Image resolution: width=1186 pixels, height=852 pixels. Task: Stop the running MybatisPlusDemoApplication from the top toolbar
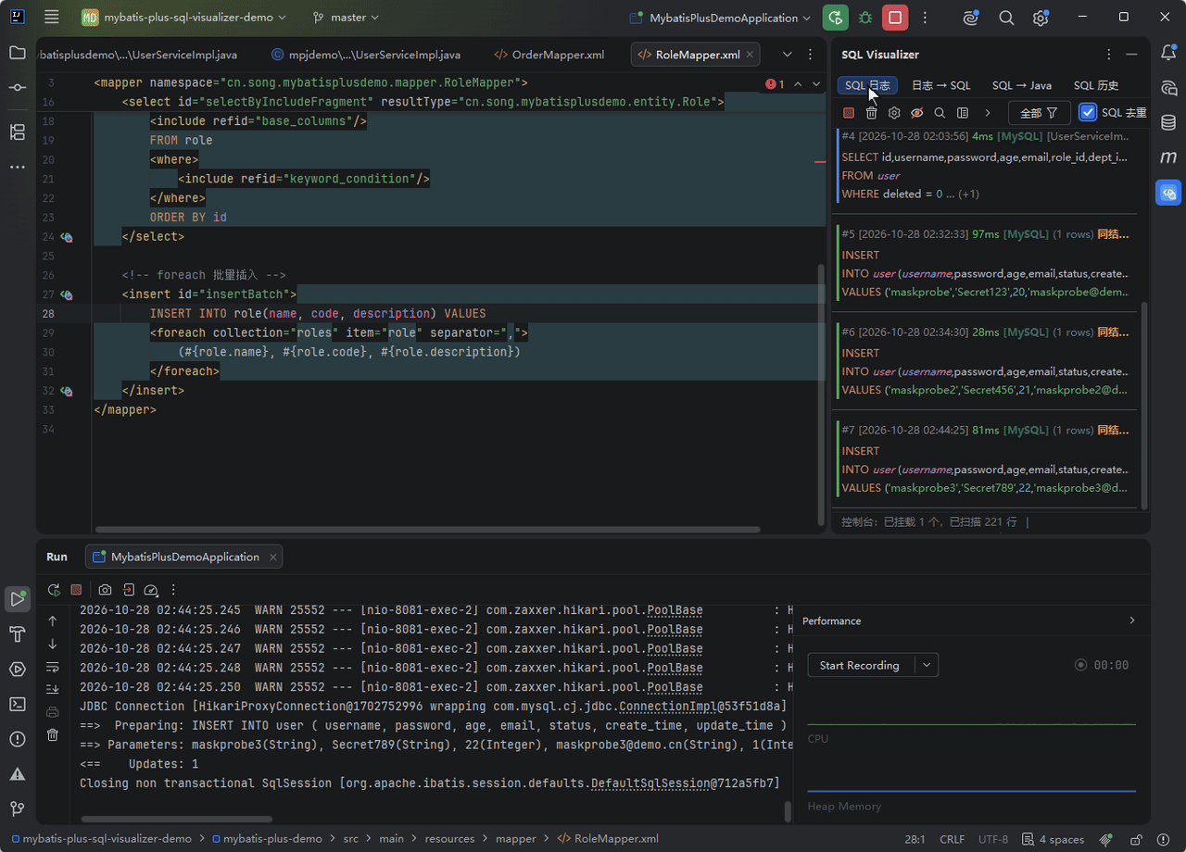pos(895,18)
